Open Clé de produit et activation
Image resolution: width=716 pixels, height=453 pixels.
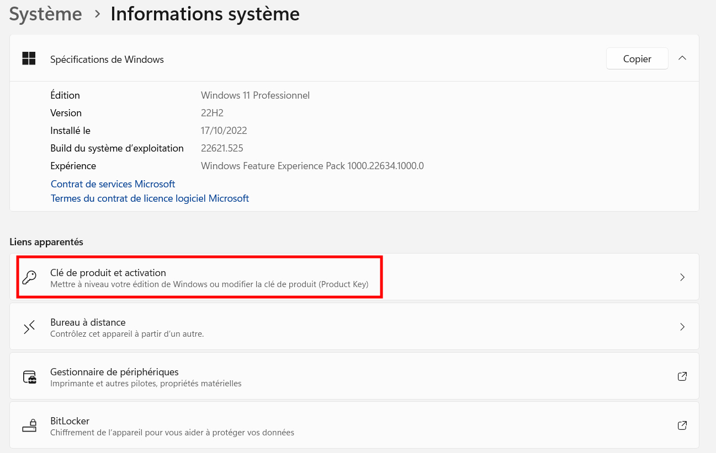[x=354, y=277]
